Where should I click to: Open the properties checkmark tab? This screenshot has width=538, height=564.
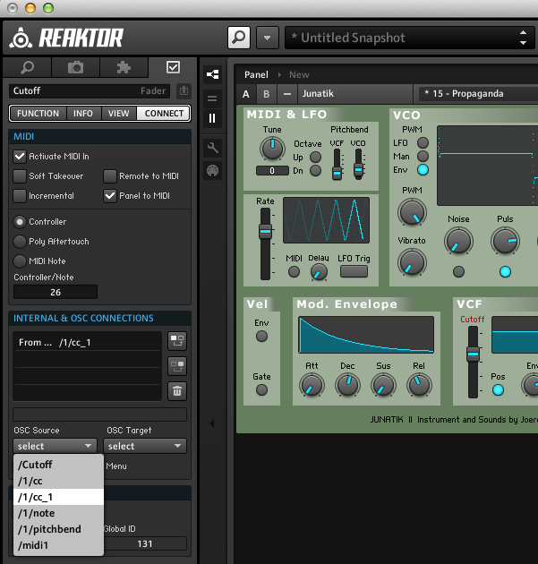tap(173, 67)
